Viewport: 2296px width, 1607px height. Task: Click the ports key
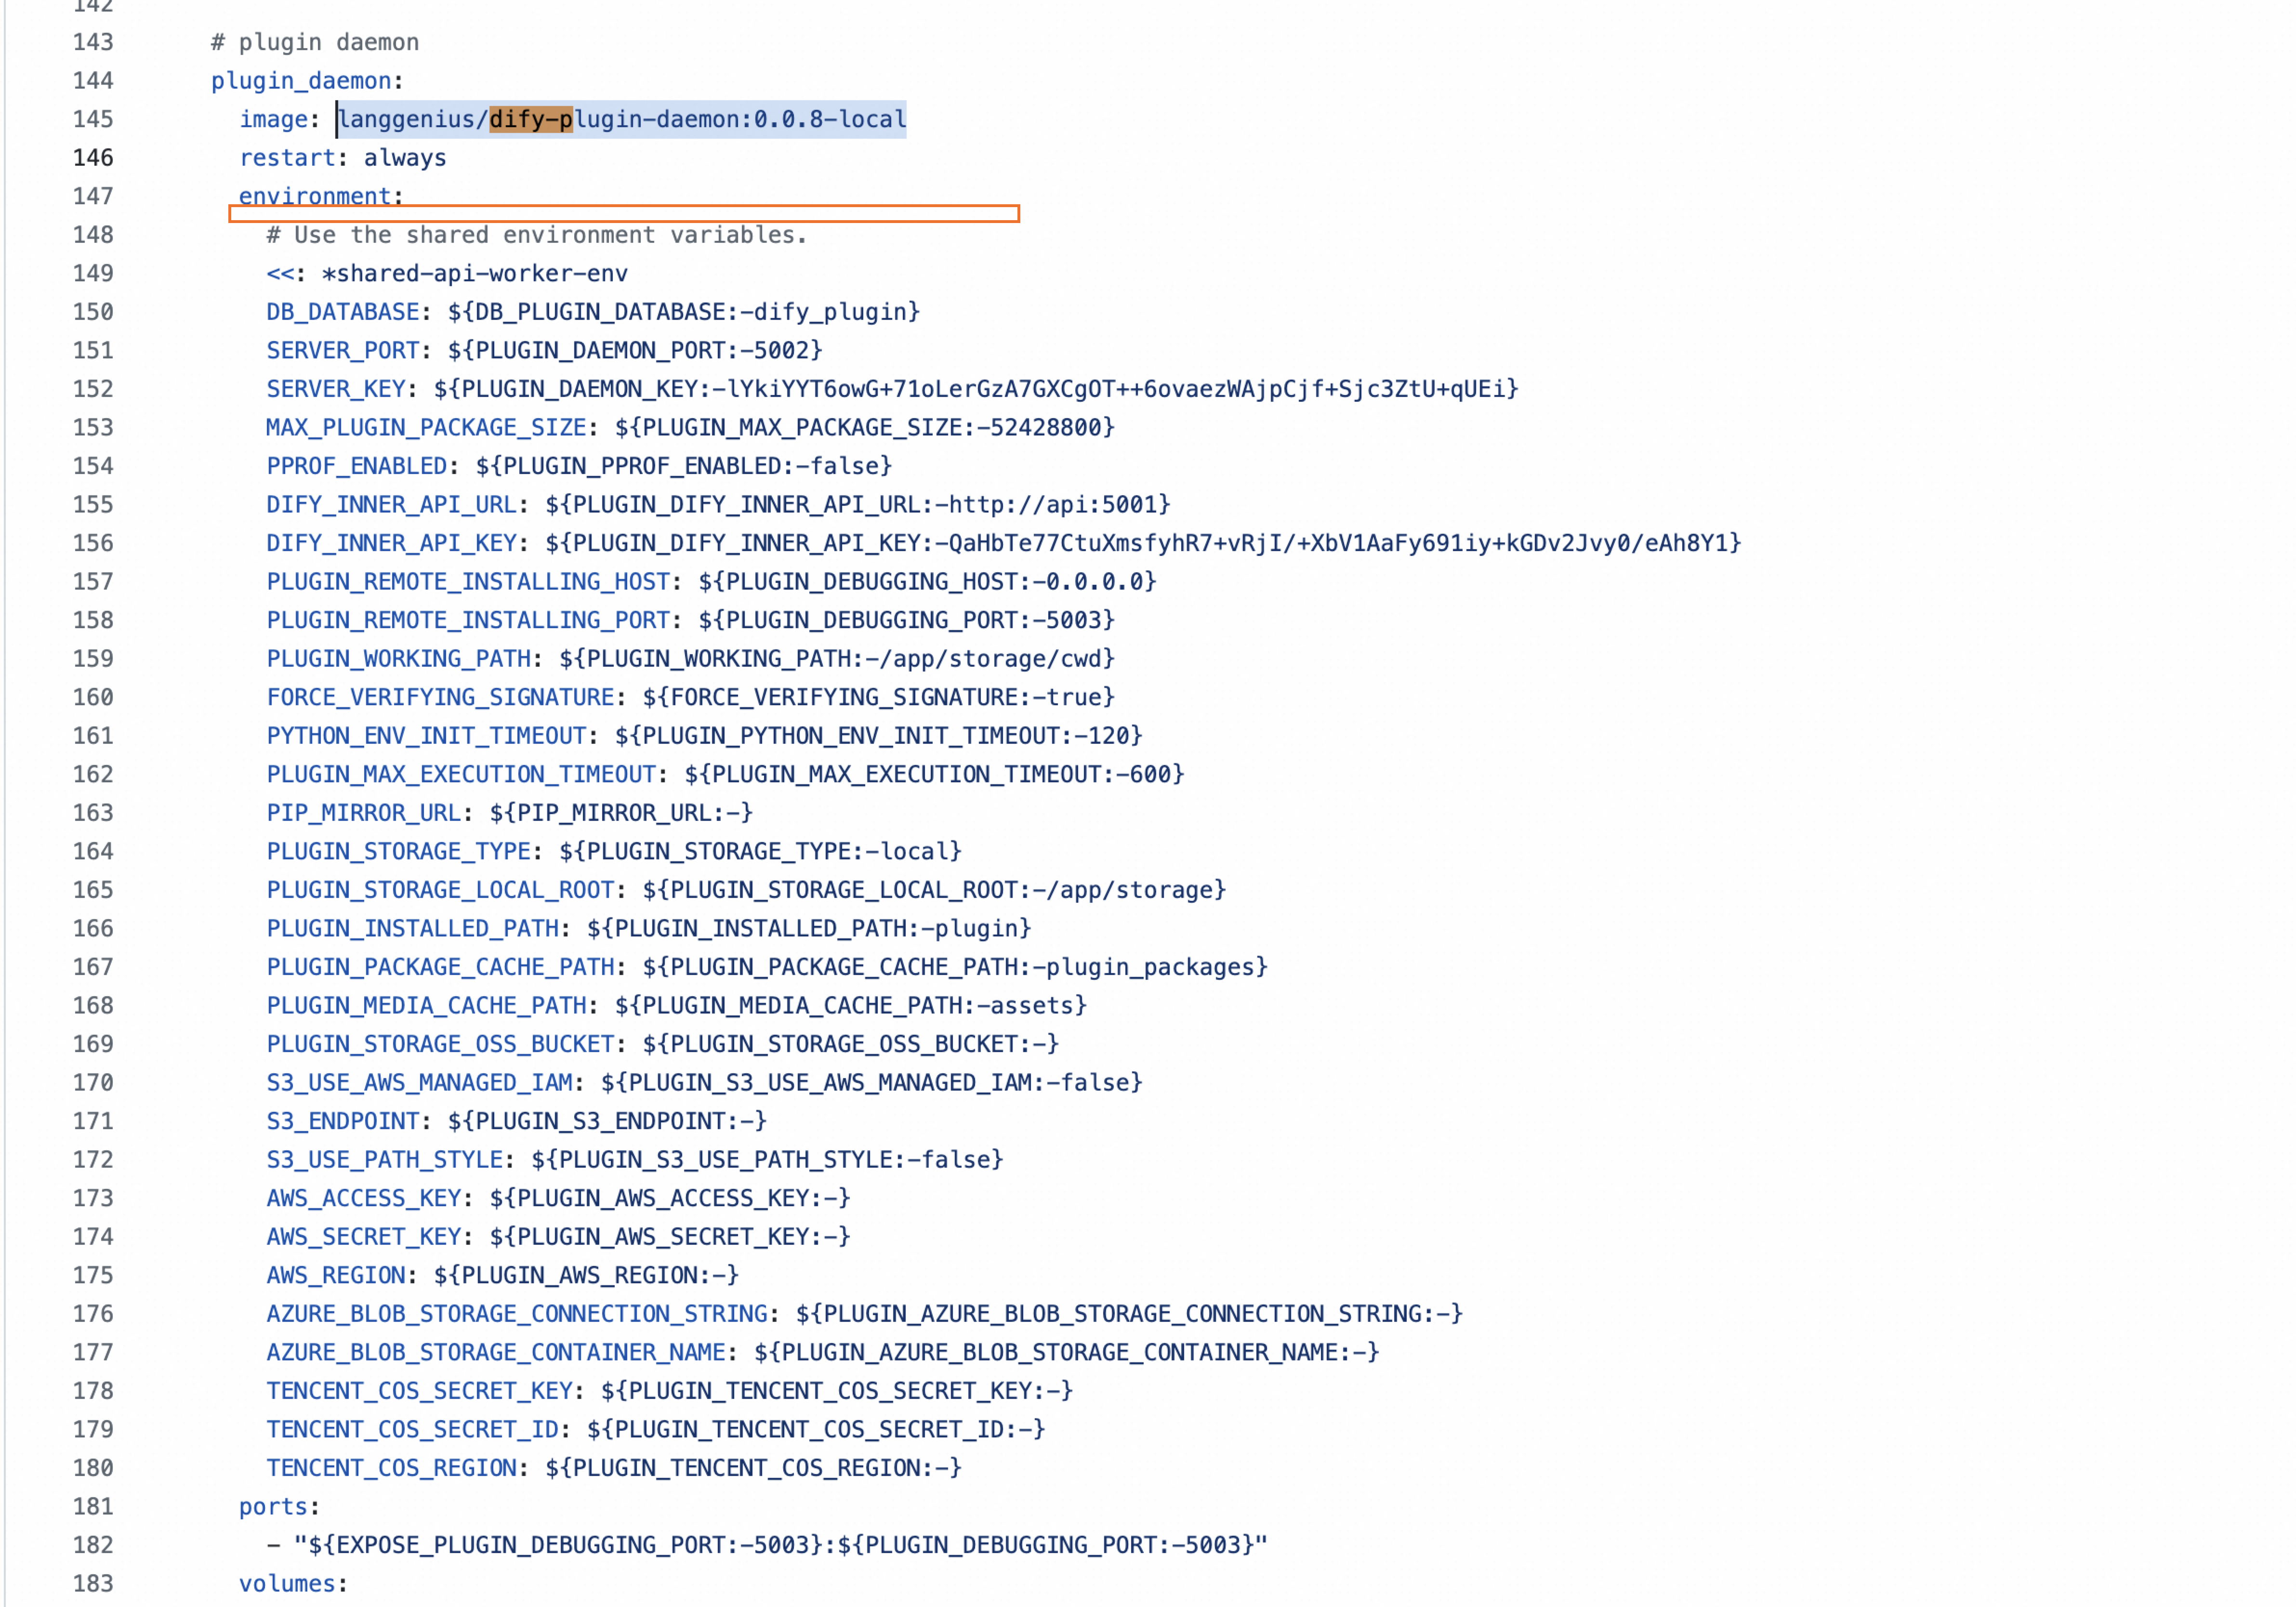[272, 1507]
